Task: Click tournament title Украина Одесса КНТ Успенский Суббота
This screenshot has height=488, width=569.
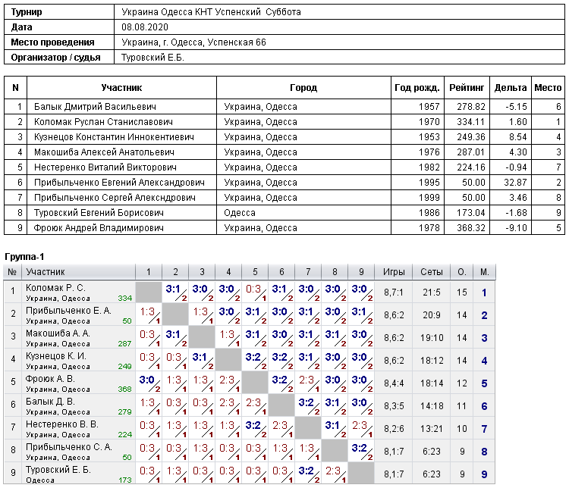Action: coord(211,12)
